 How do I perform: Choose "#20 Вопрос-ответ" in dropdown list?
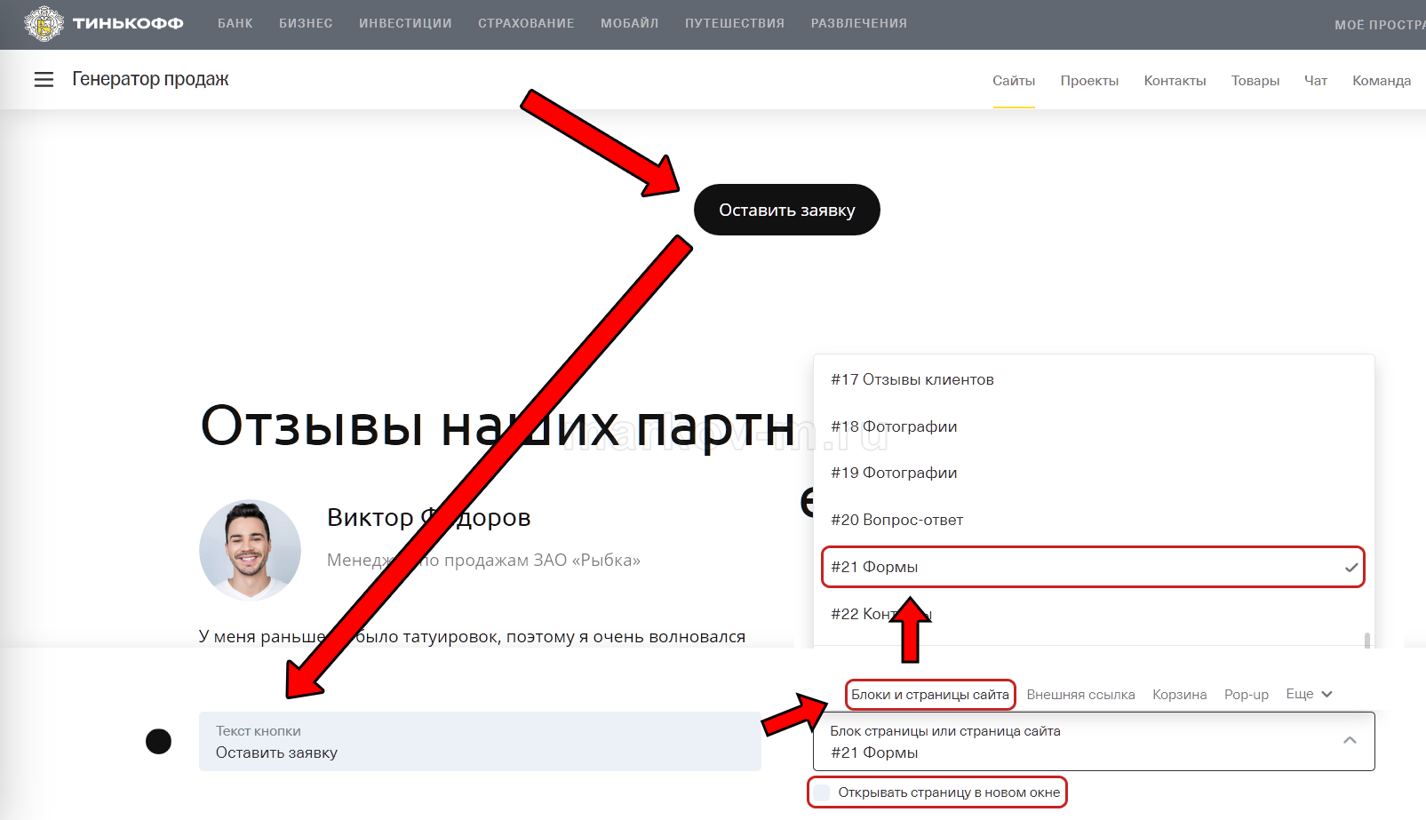pyautogui.click(x=896, y=520)
